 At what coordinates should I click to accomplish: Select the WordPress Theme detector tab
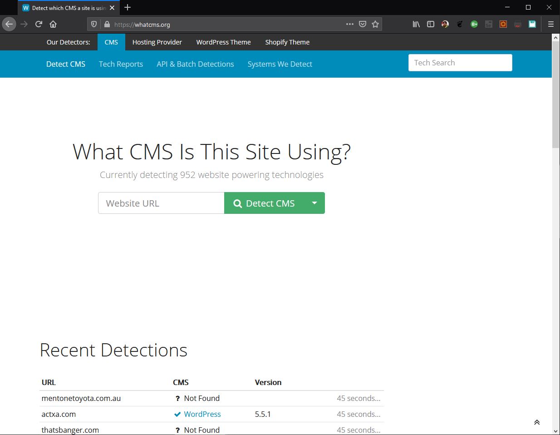[223, 42]
